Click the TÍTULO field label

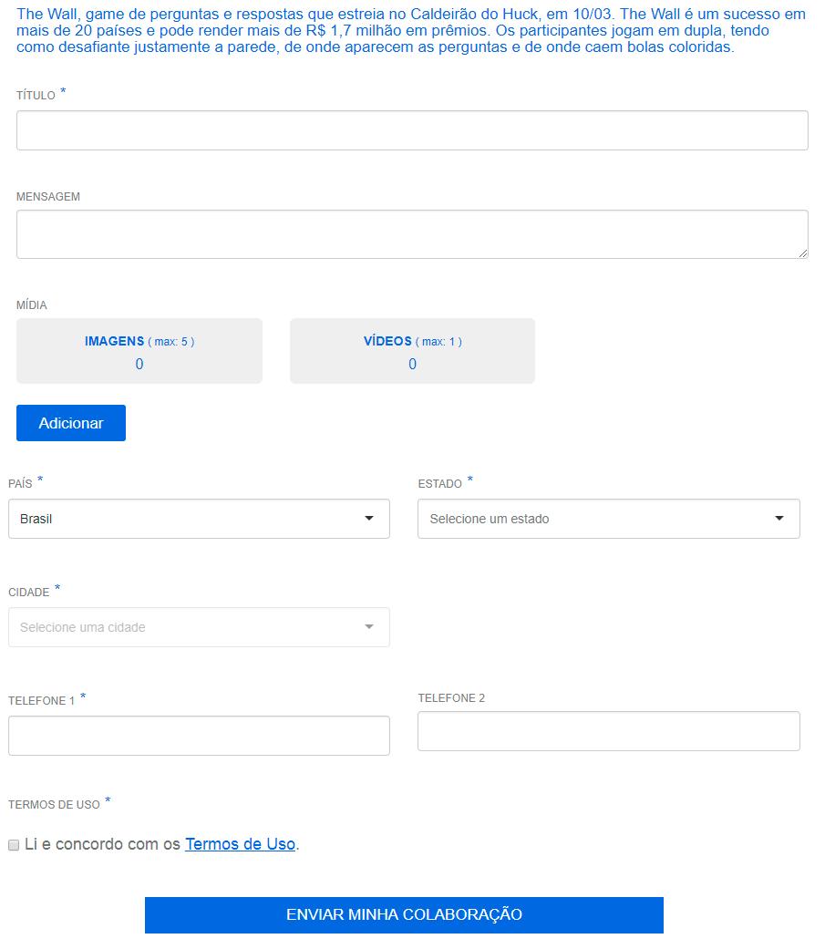(36, 96)
